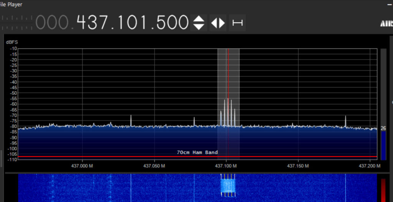The width and height of the screenshot is (393, 202).
Task: Click the red tuning line in the spectrum
Action: coord(228,77)
